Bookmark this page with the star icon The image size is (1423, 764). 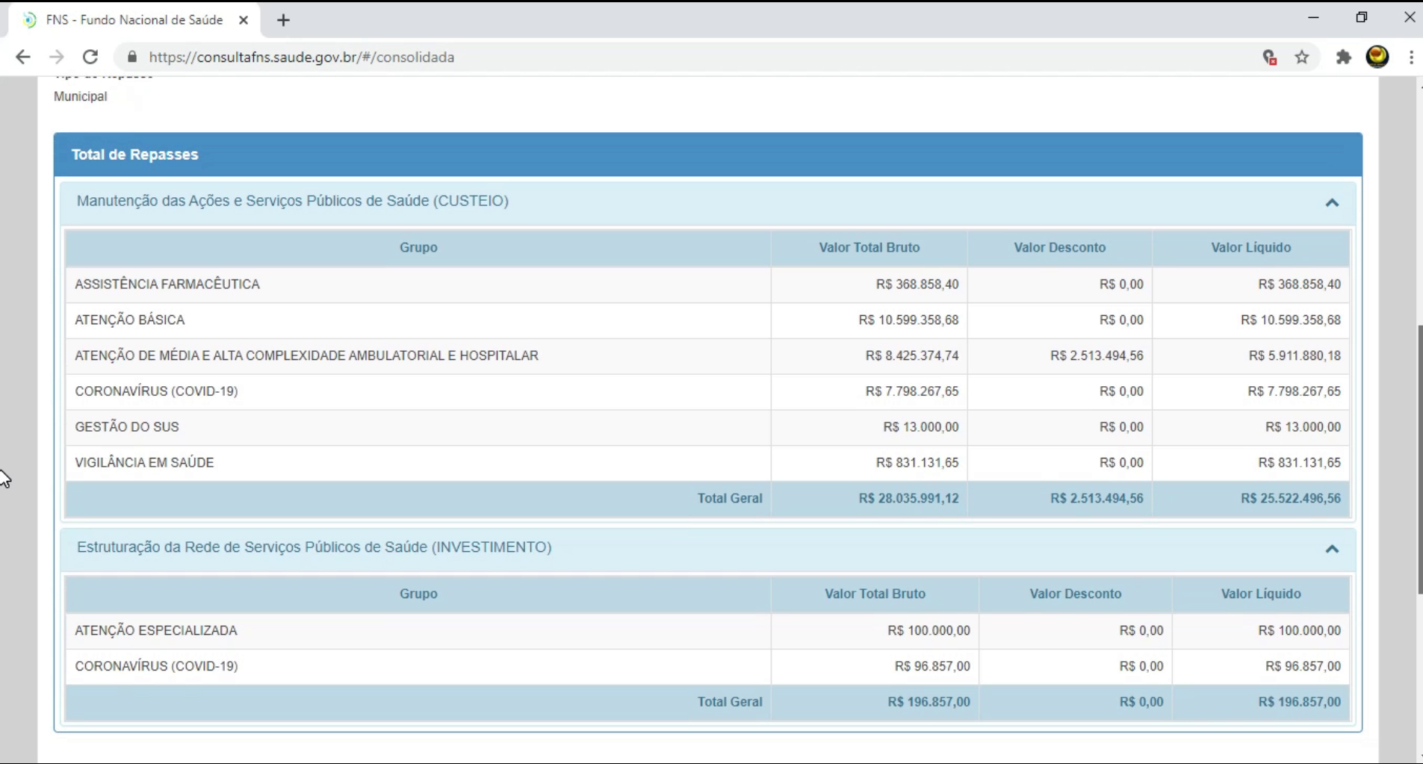pos(1302,58)
